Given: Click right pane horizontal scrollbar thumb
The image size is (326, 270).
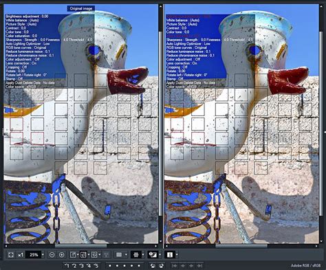Looking at the screenshot, I should point(241,246).
